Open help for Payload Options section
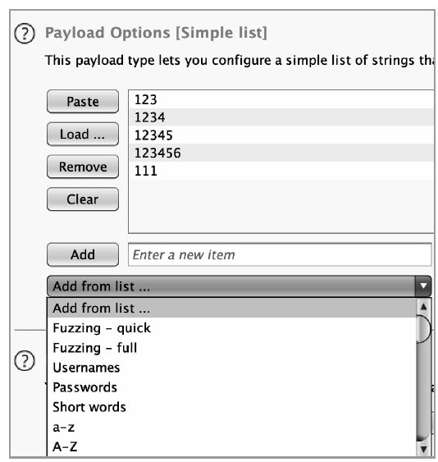The width and height of the screenshot is (438, 462). tap(25, 34)
